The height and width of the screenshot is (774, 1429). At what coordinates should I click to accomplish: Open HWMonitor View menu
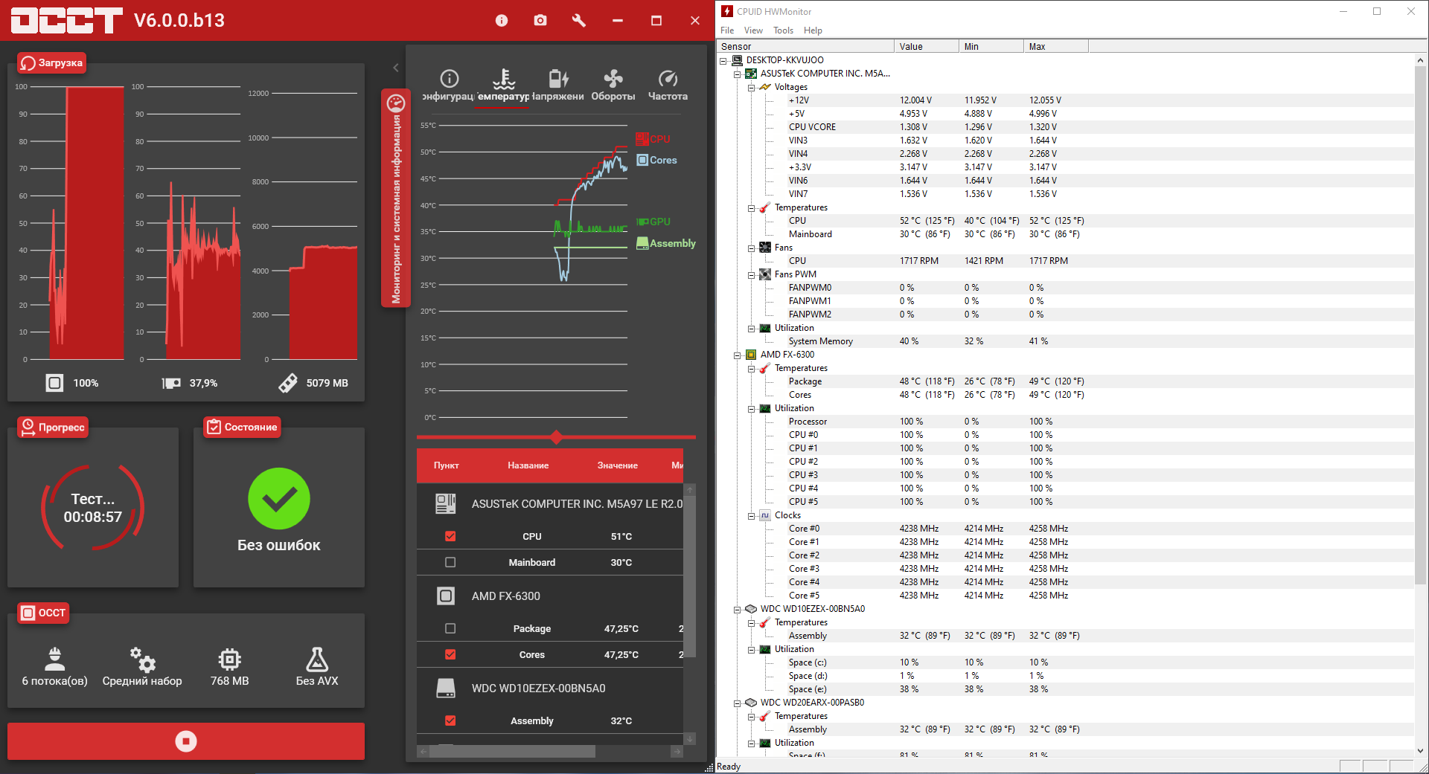click(x=753, y=30)
